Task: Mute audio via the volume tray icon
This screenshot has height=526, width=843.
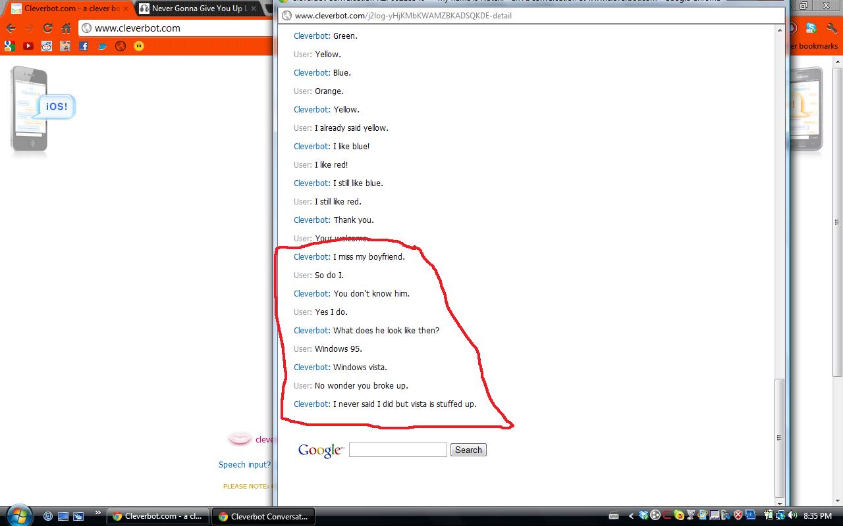Action: pyautogui.click(x=791, y=515)
